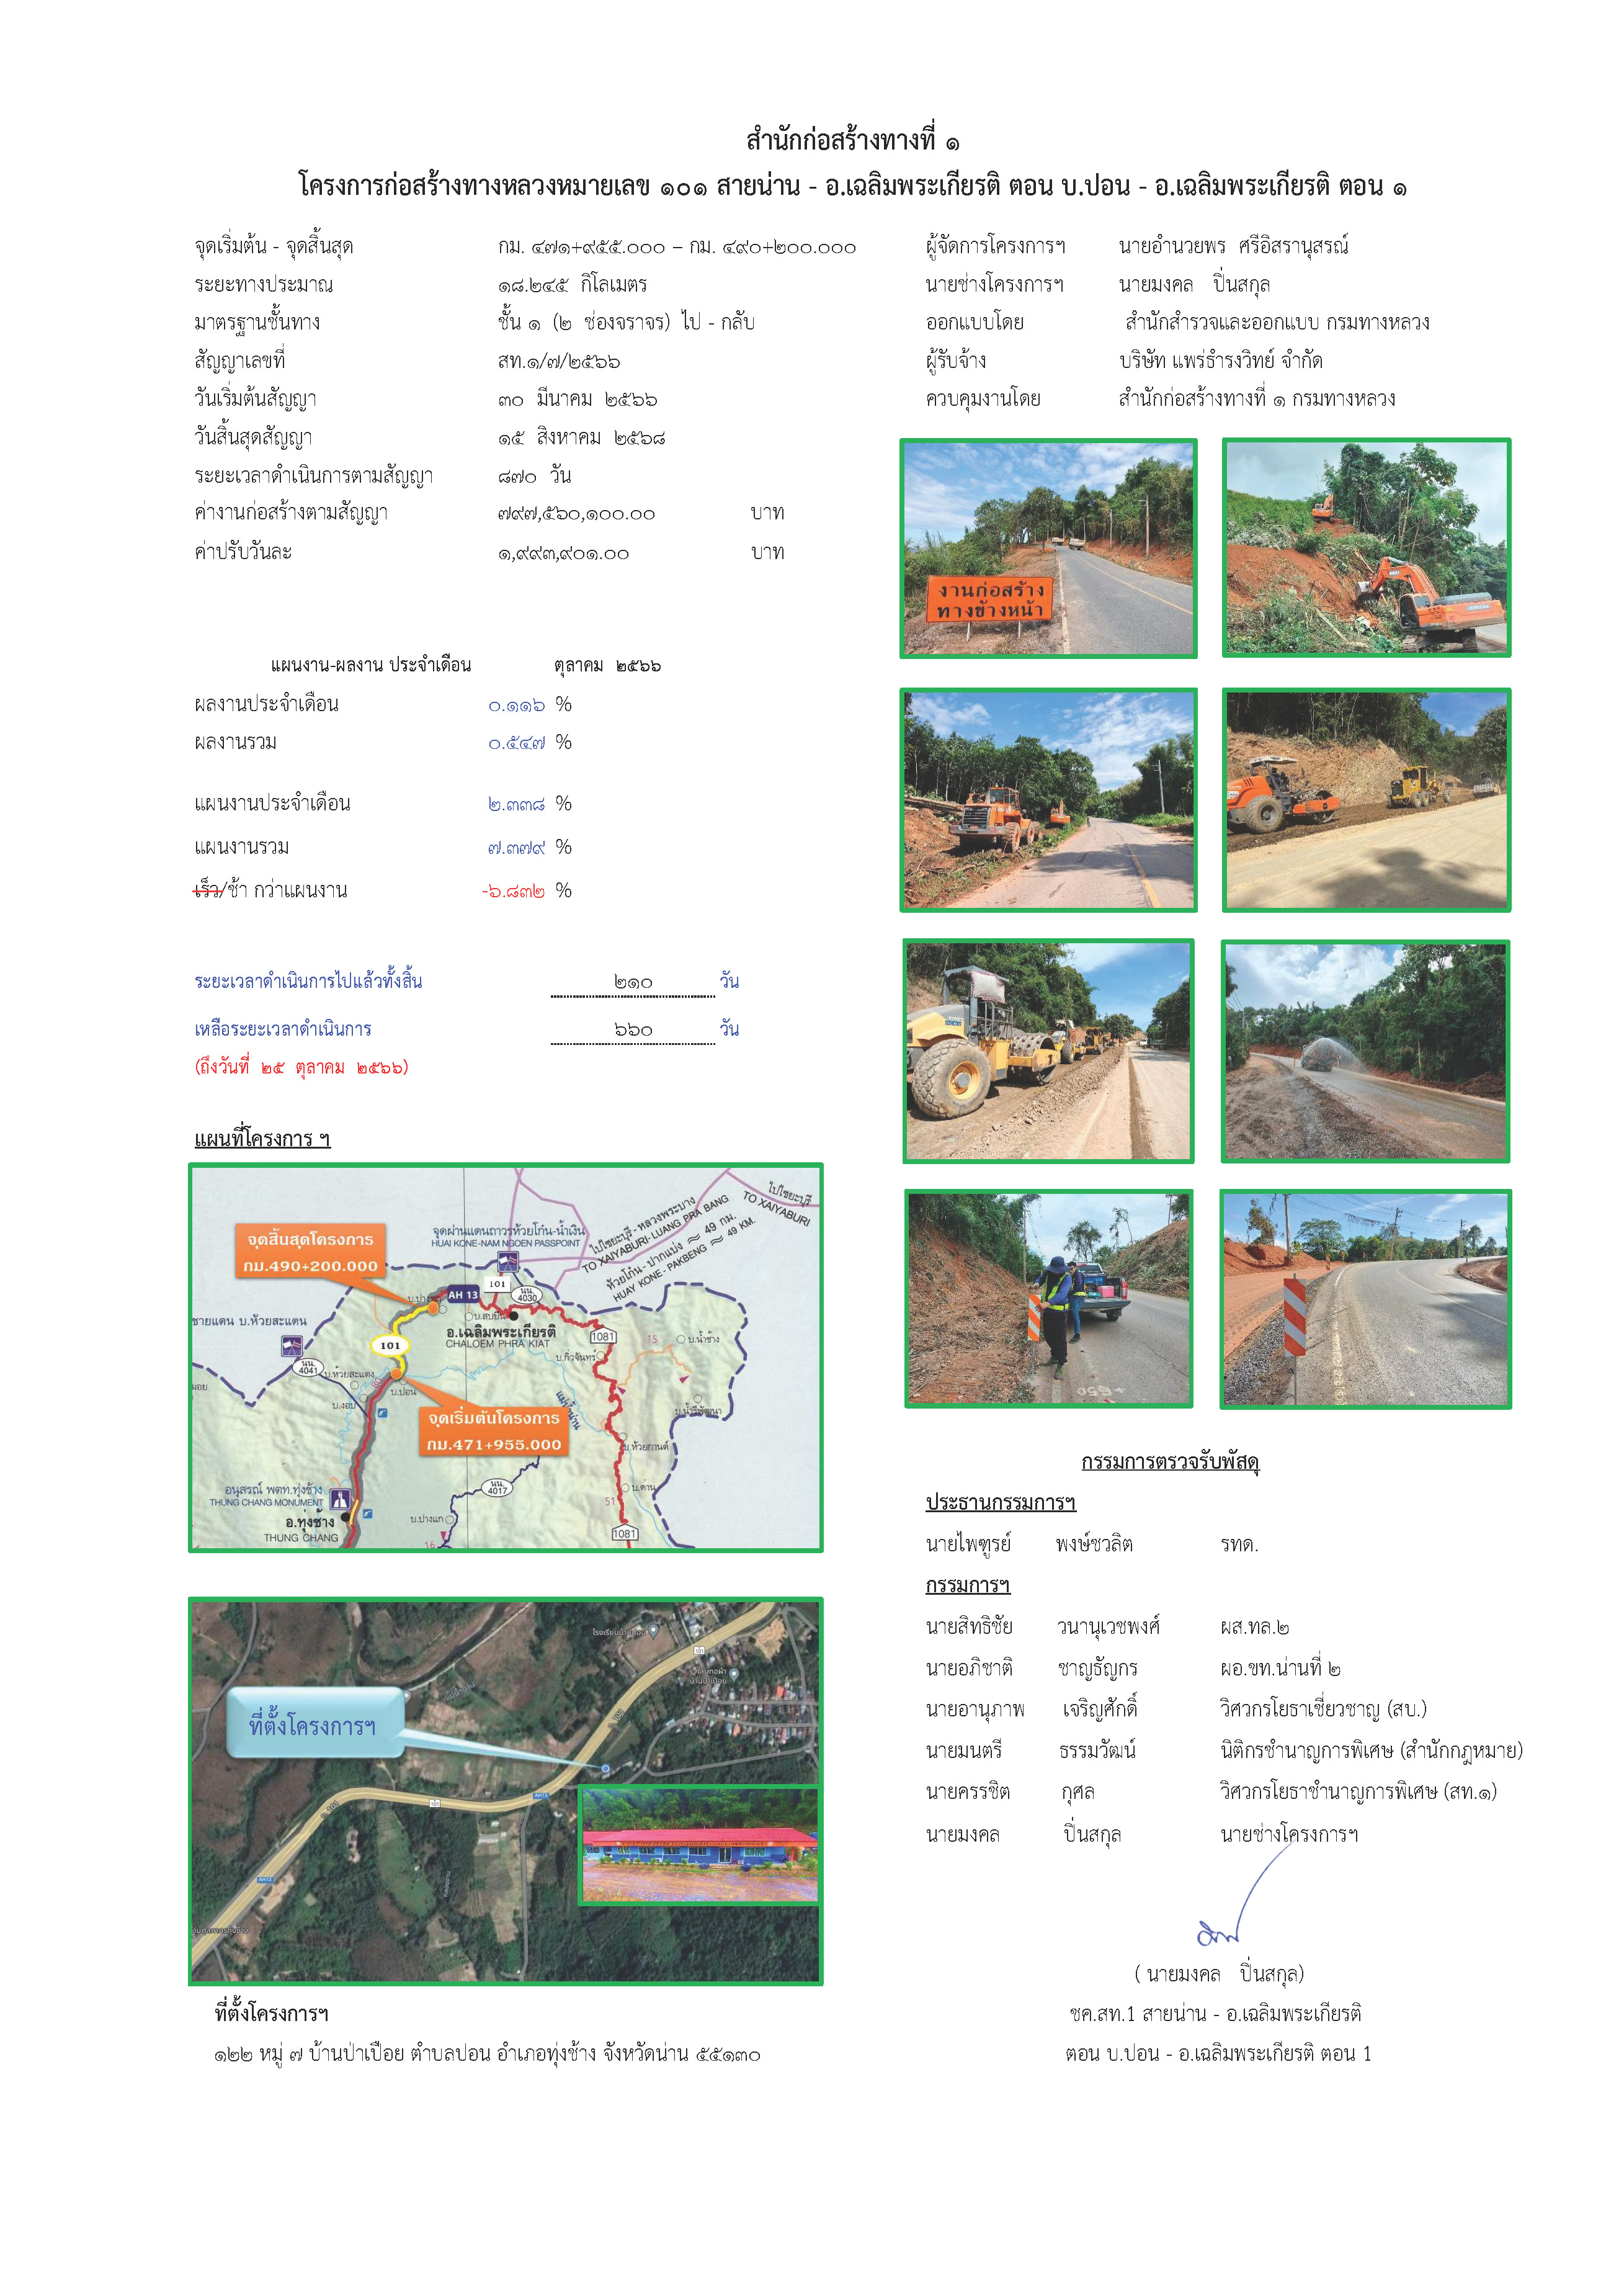This screenshot has width=1624, height=2273.
Task: Select report month 'ตุลาคม ๒๕๖๖' heading
Action: 608,665
